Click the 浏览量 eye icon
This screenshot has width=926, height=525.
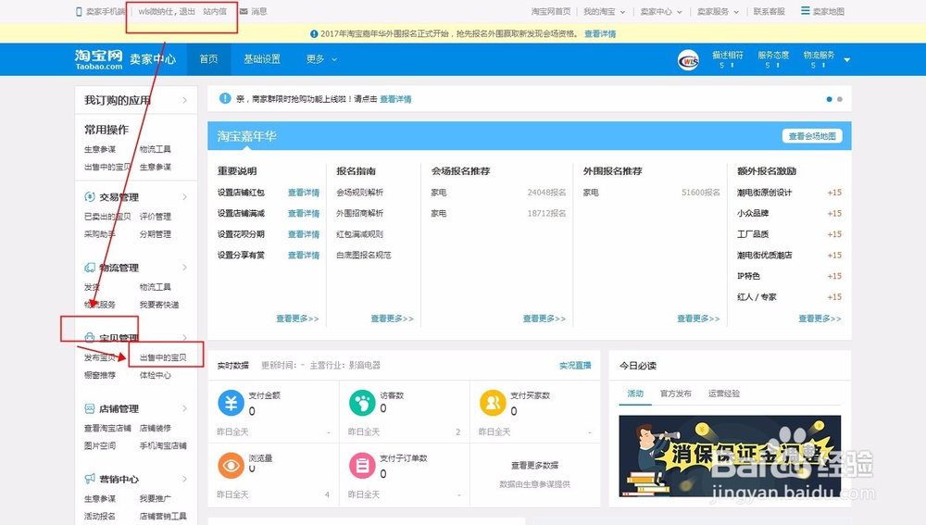pos(231,466)
